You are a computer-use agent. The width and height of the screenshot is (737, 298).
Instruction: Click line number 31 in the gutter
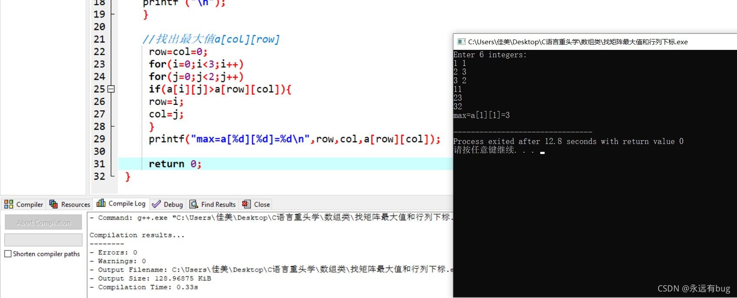click(x=99, y=164)
